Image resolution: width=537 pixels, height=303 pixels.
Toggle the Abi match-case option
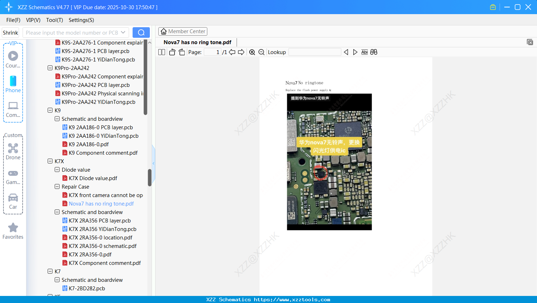[365, 52]
